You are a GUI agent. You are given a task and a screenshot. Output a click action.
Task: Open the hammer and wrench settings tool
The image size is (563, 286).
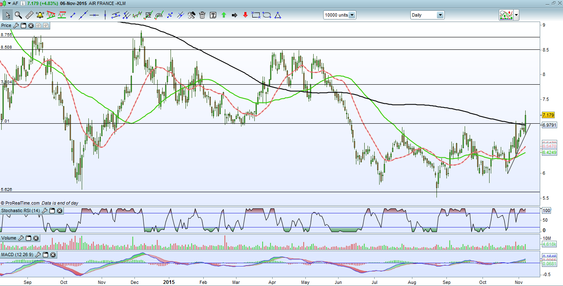coord(191,15)
